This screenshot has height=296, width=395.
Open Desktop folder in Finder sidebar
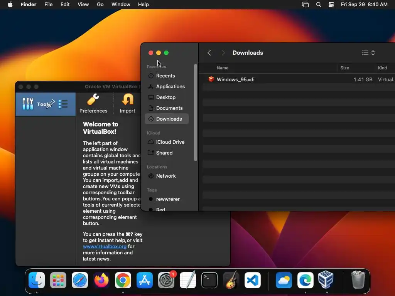(x=167, y=98)
